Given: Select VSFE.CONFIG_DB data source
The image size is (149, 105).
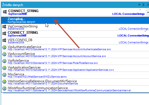Looking at the screenshot, I should [x=75, y=41].
